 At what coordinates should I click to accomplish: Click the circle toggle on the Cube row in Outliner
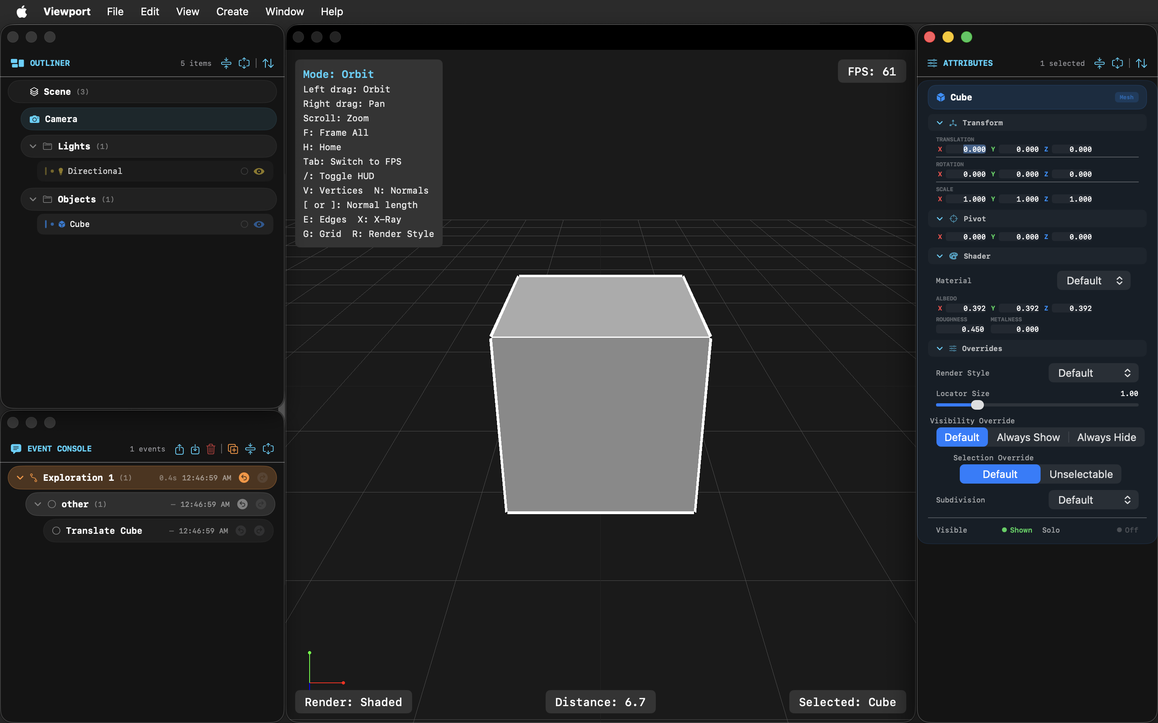(x=244, y=224)
